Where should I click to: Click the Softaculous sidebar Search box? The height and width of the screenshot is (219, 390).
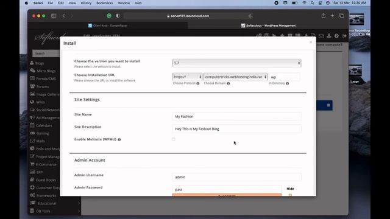tap(46, 53)
